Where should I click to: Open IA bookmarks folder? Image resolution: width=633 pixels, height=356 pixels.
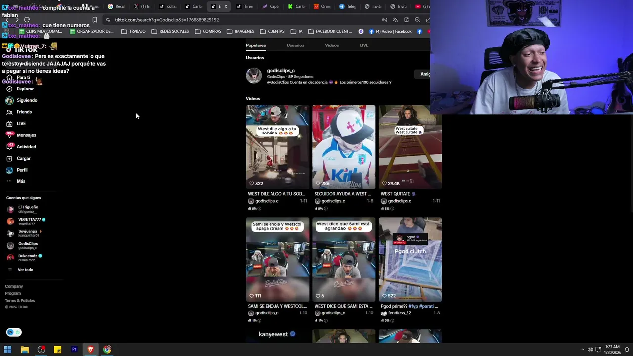coord(297,31)
